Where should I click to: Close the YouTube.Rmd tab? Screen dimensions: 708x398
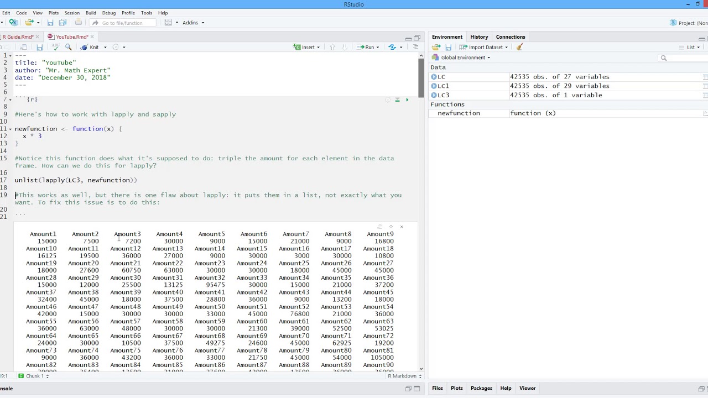[92, 37]
